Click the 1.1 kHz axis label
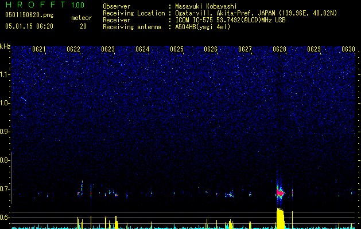This screenshot has width=361, height=229. (x=5, y=74)
